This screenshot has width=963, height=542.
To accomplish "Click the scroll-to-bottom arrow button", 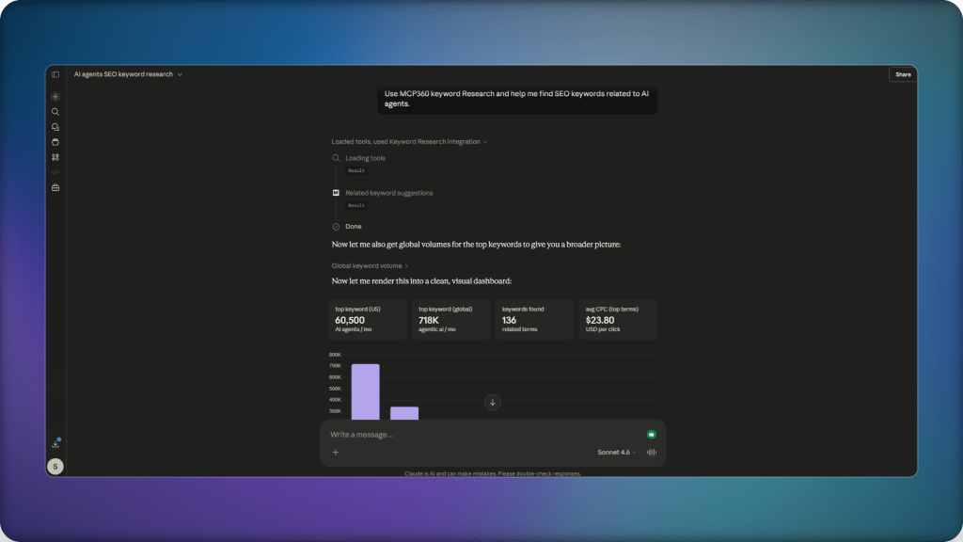I will tap(492, 403).
